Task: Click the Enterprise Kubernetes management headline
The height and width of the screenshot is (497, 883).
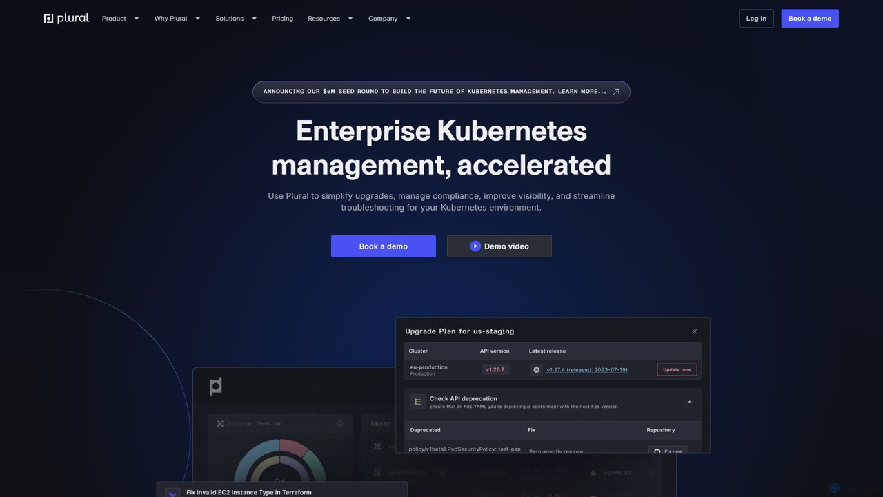Action: pos(441,148)
